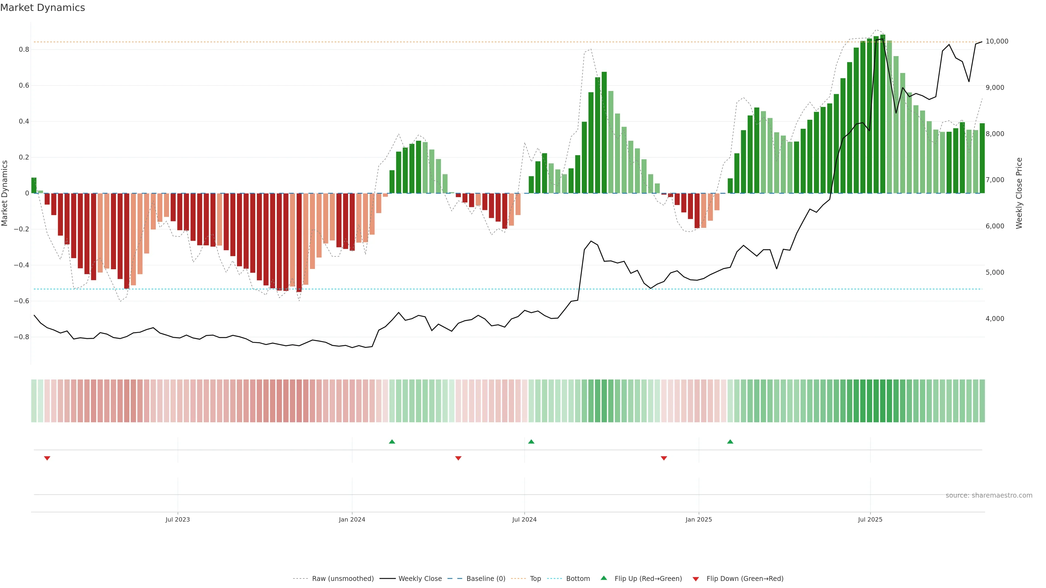The width and height of the screenshot is (1046, 588).
Task: Toggle the Weekly Close legend entry
Action: (420, 579)
